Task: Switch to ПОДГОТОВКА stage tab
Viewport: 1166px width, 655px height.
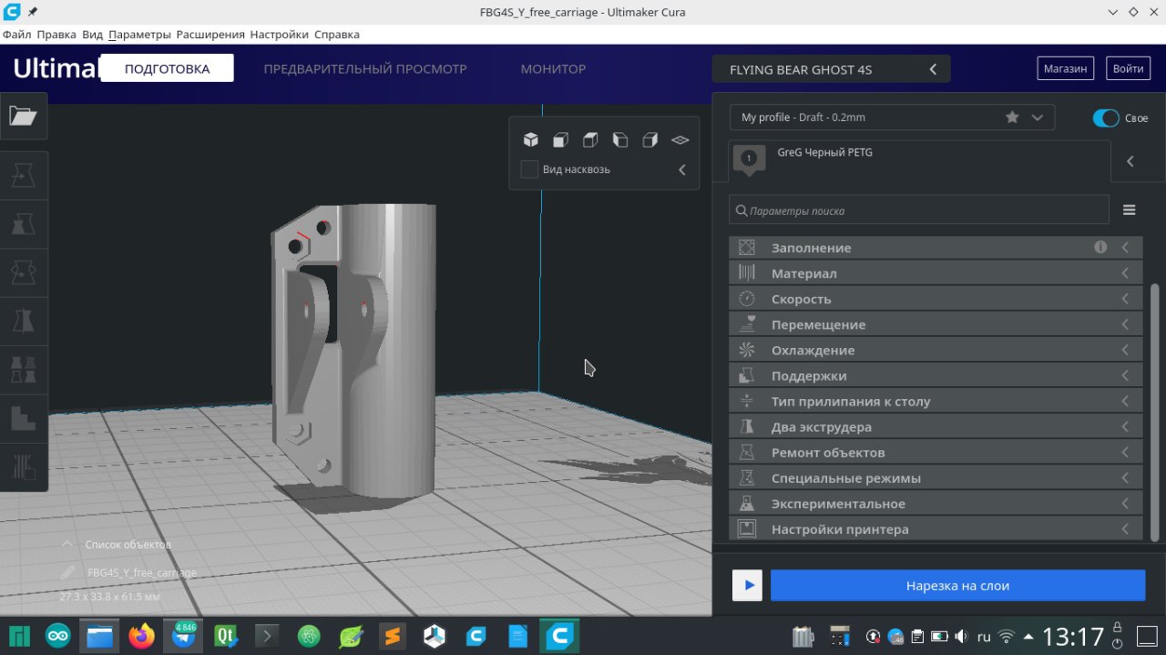Action: (167, 68)
